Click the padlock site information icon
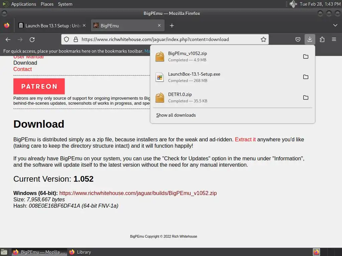Screen dimensions: 342x256 coord(76,39)
